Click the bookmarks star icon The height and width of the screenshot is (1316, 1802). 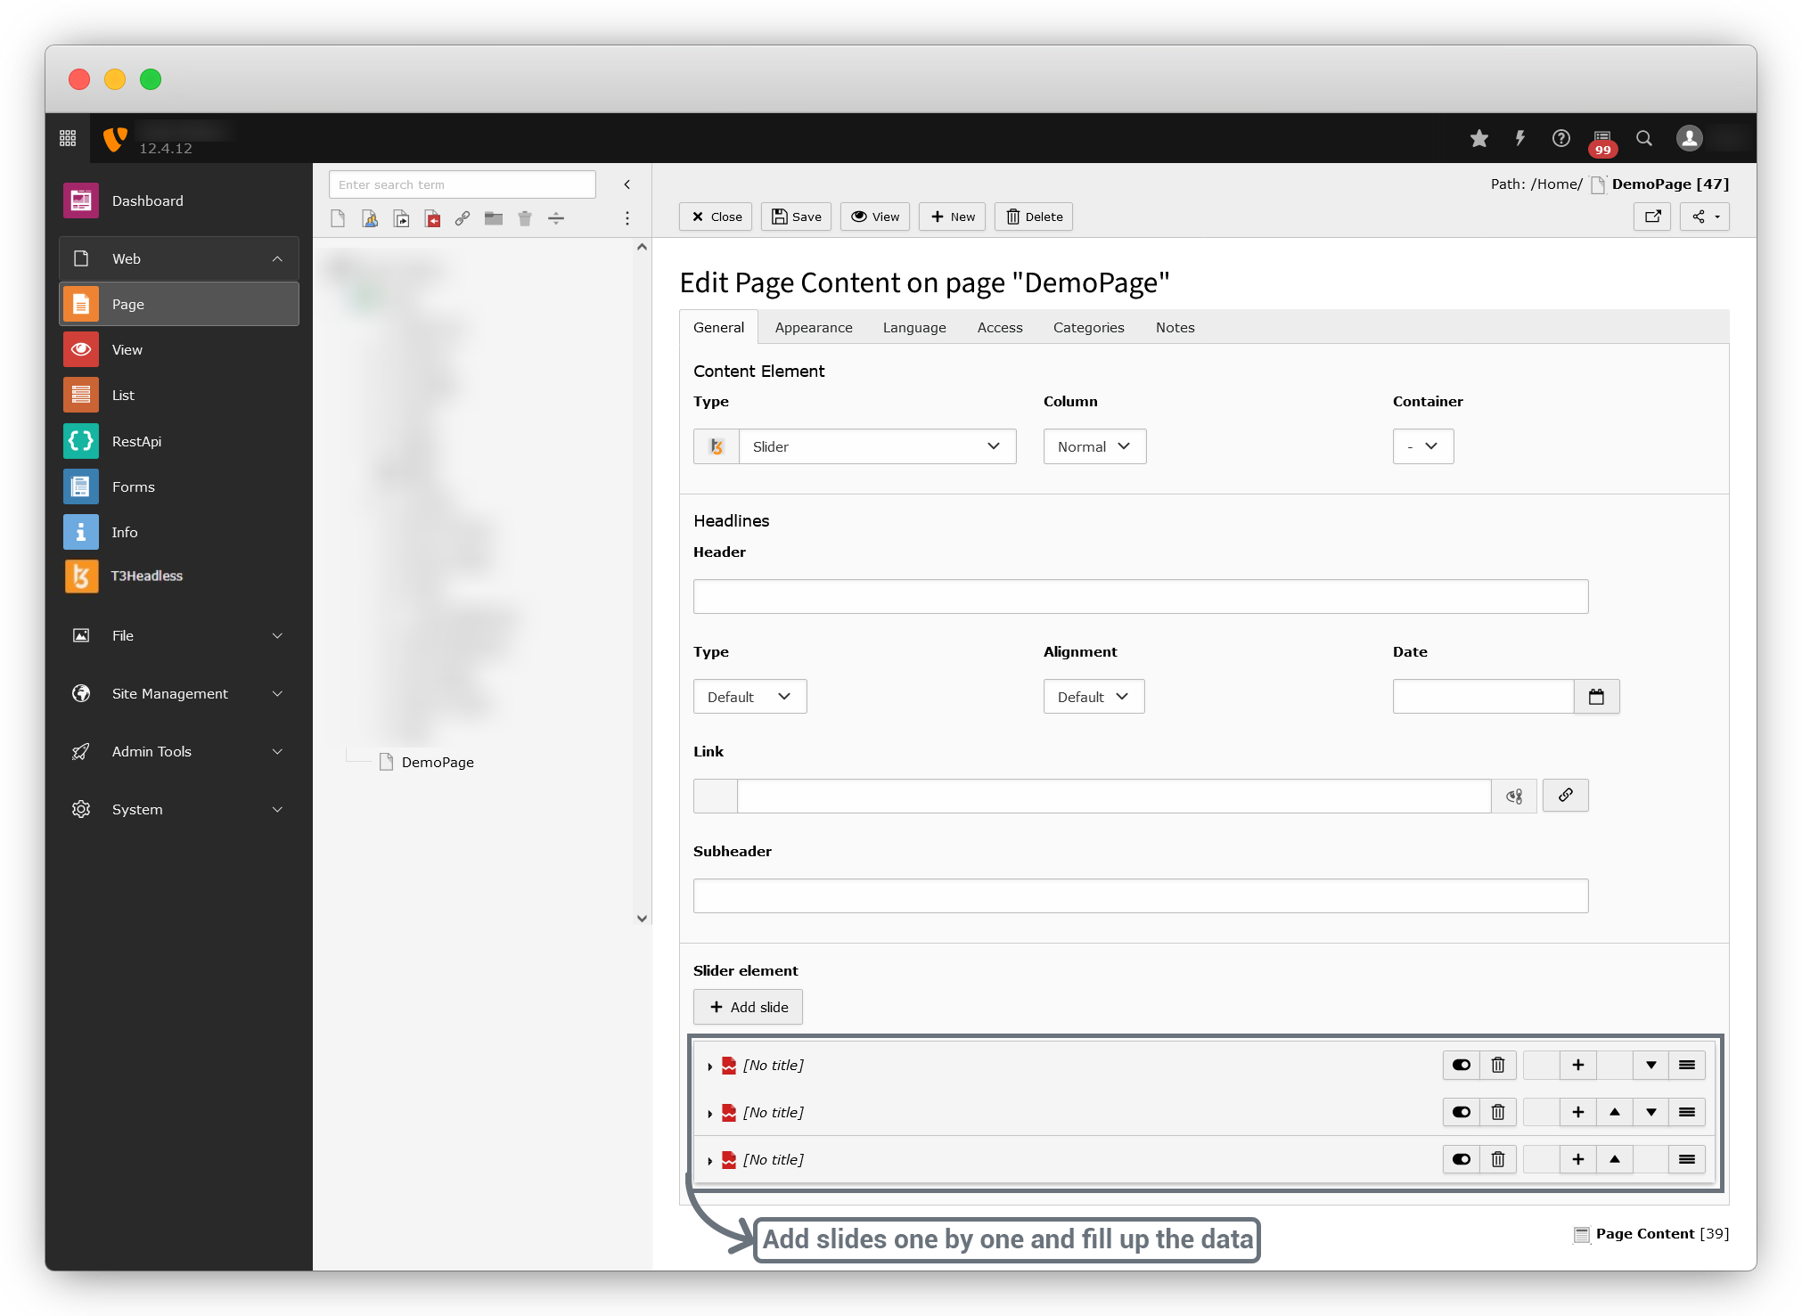pos(1478,138)
